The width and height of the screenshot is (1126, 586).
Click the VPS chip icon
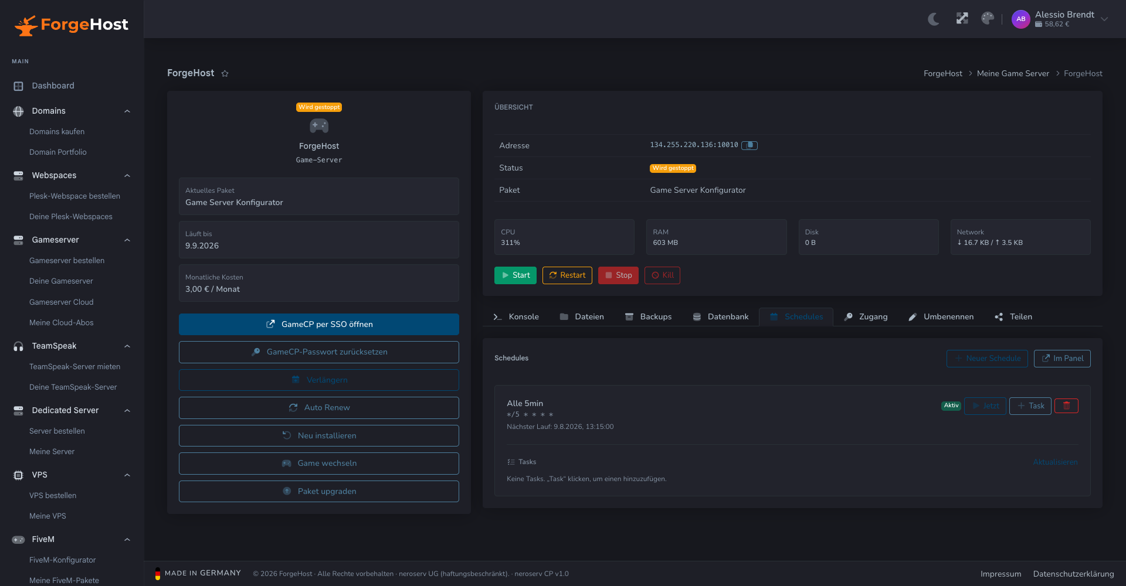(x=18, y=475)
